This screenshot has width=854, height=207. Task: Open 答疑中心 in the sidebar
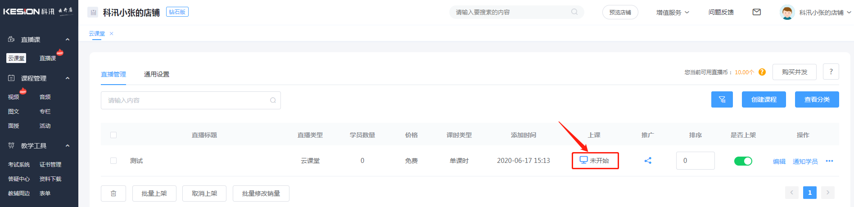pyautogui.click(x=19, y=179)
